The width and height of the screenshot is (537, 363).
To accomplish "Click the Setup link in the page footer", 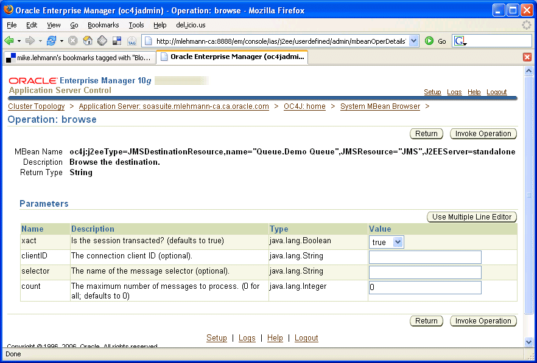I will 217,338.
